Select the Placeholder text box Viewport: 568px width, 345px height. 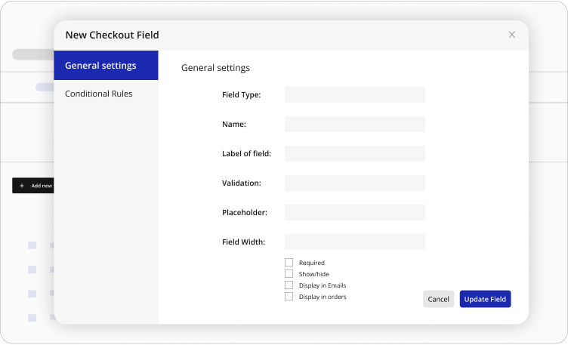(x=354, y=213)
